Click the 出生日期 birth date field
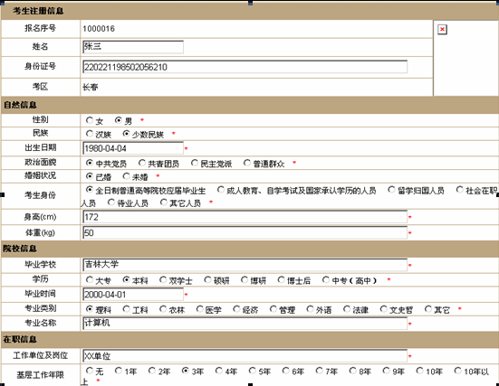 133,148
